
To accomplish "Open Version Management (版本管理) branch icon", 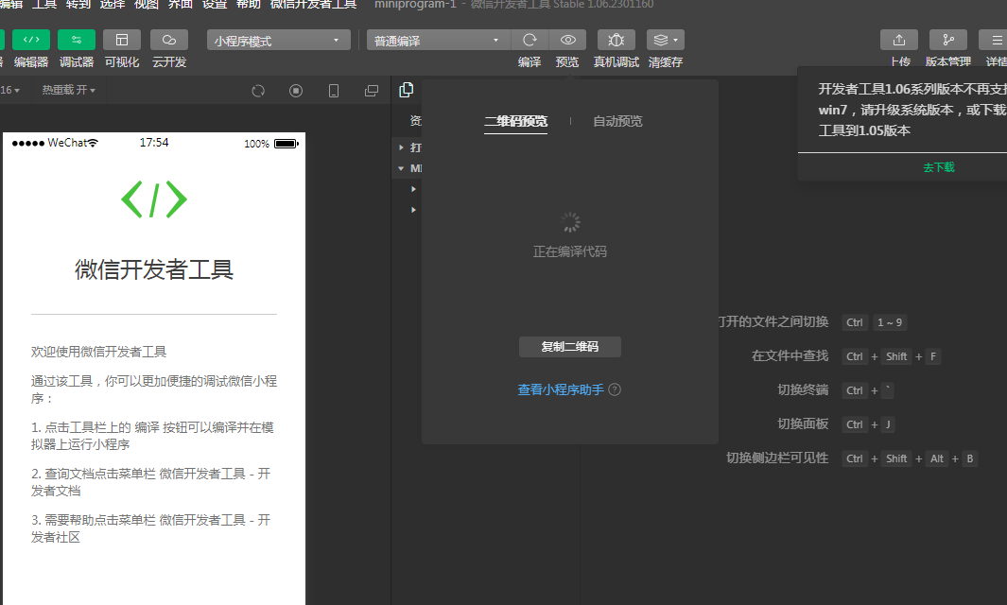I will click(x=948, y=40).
